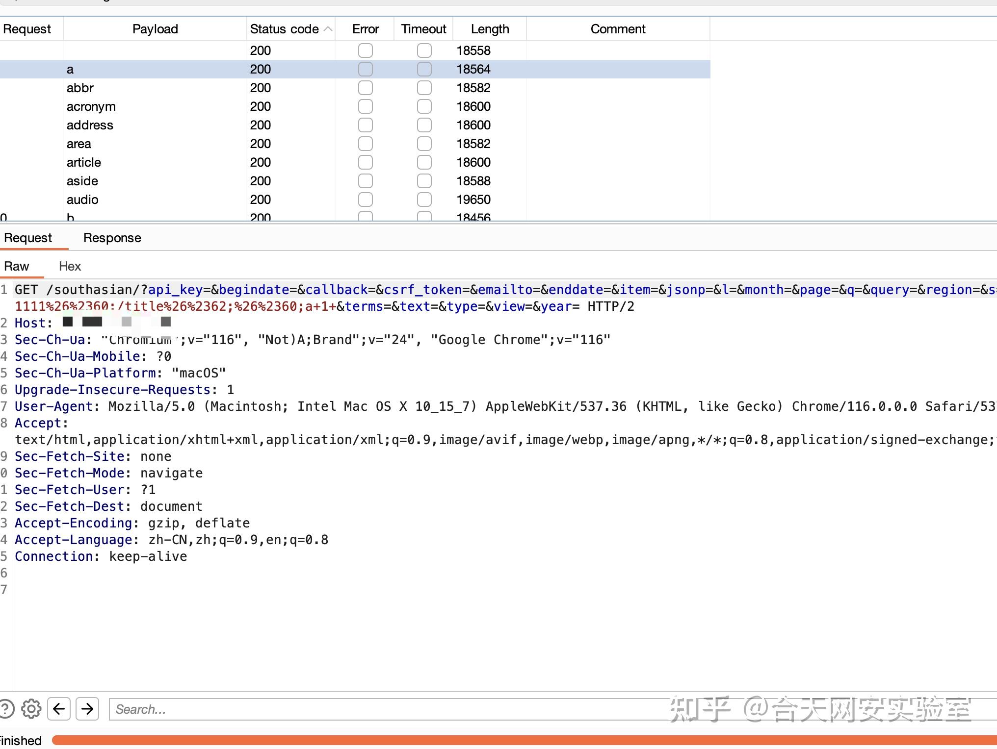Sort results by the Length column

[x=489, y=29]
